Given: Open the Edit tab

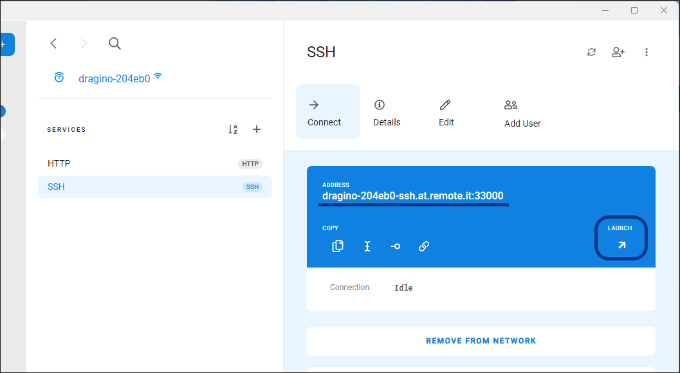Looking at the screenshot, I should click(x=446, y=113).
